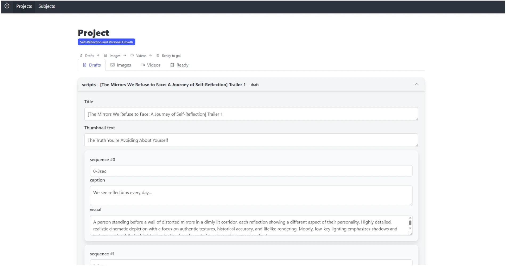Collapse the Trailer 1 script panel chevron

(x=417, y=84)
